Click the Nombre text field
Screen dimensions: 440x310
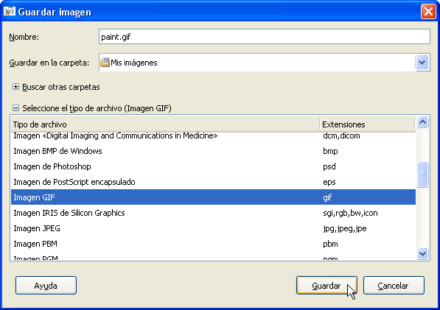(x=265, y=37)
